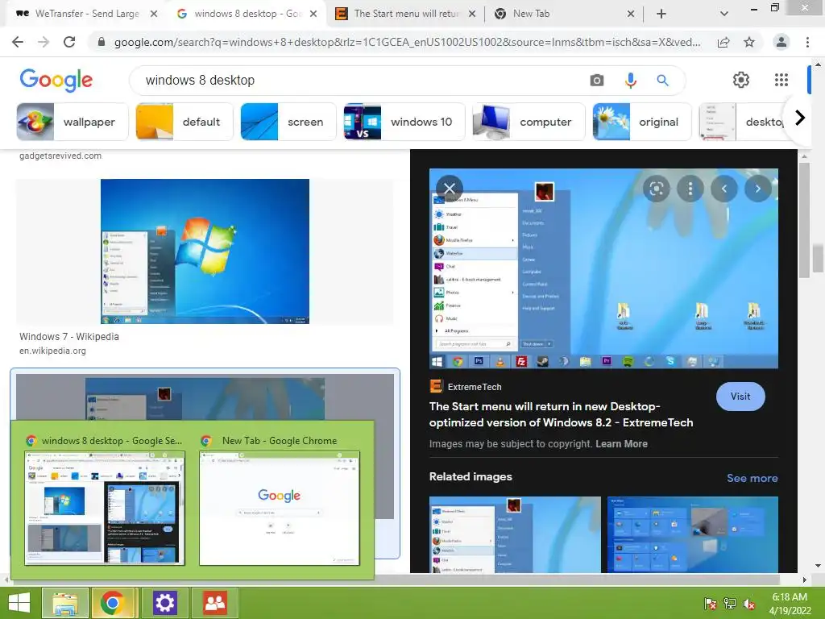Open the red people taskbar app
The image size is (825, 619).
pyautogui.click(x=214, y=603)
